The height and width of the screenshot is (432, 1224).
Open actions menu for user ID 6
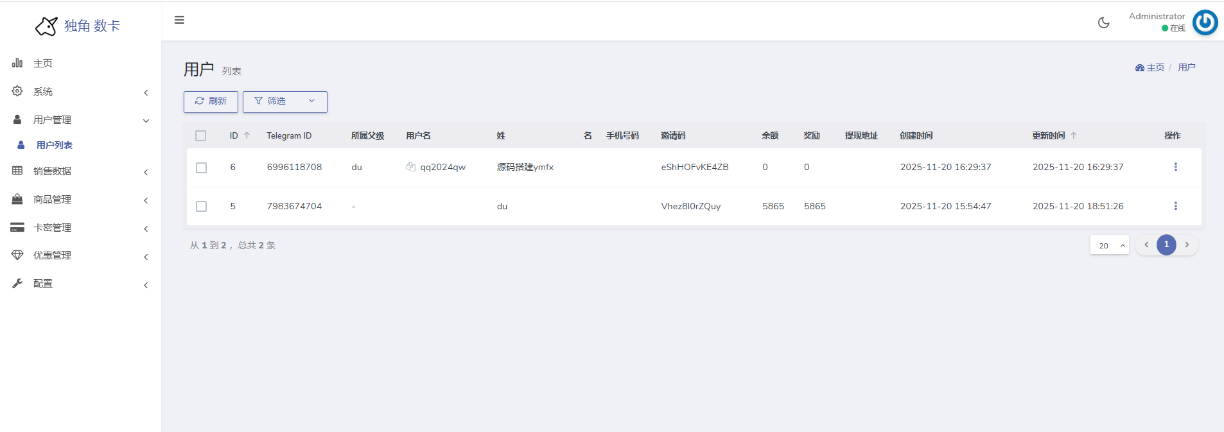coord(1175,167)
